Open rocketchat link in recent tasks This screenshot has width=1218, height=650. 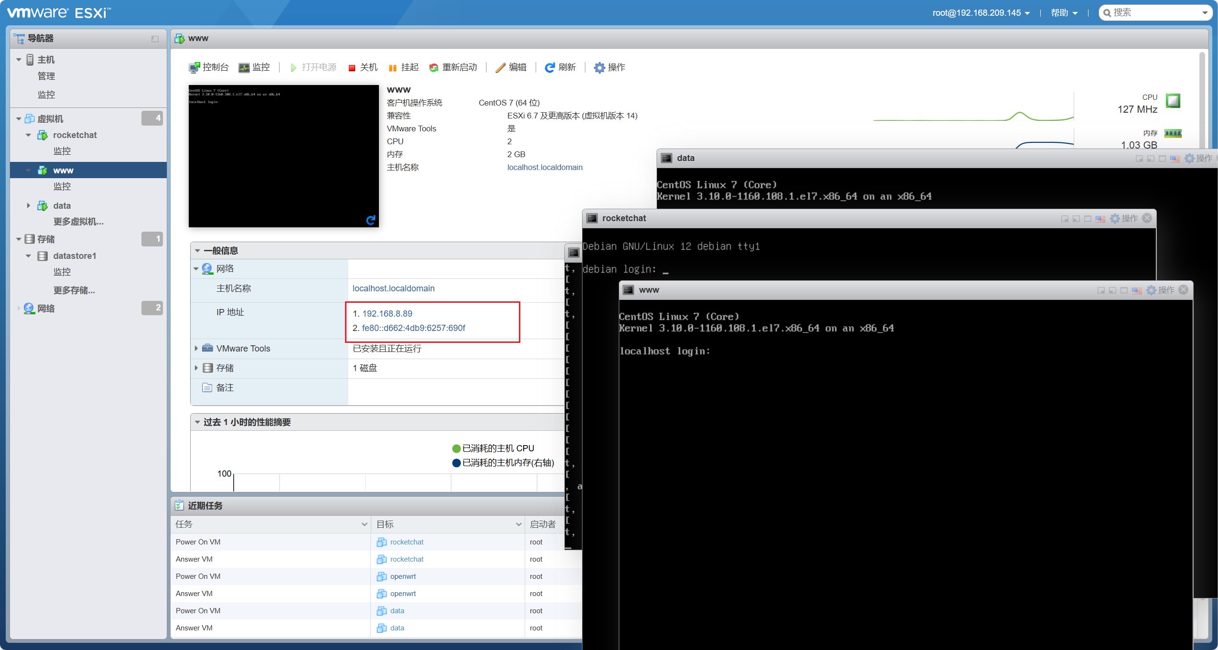tap(407, 542)
